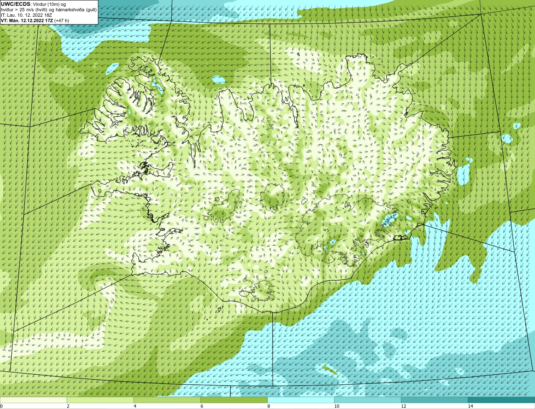Click the '8' label on the wind speed scale
The width and height of the screenshot is (535, 409).
tap(268, 406)
